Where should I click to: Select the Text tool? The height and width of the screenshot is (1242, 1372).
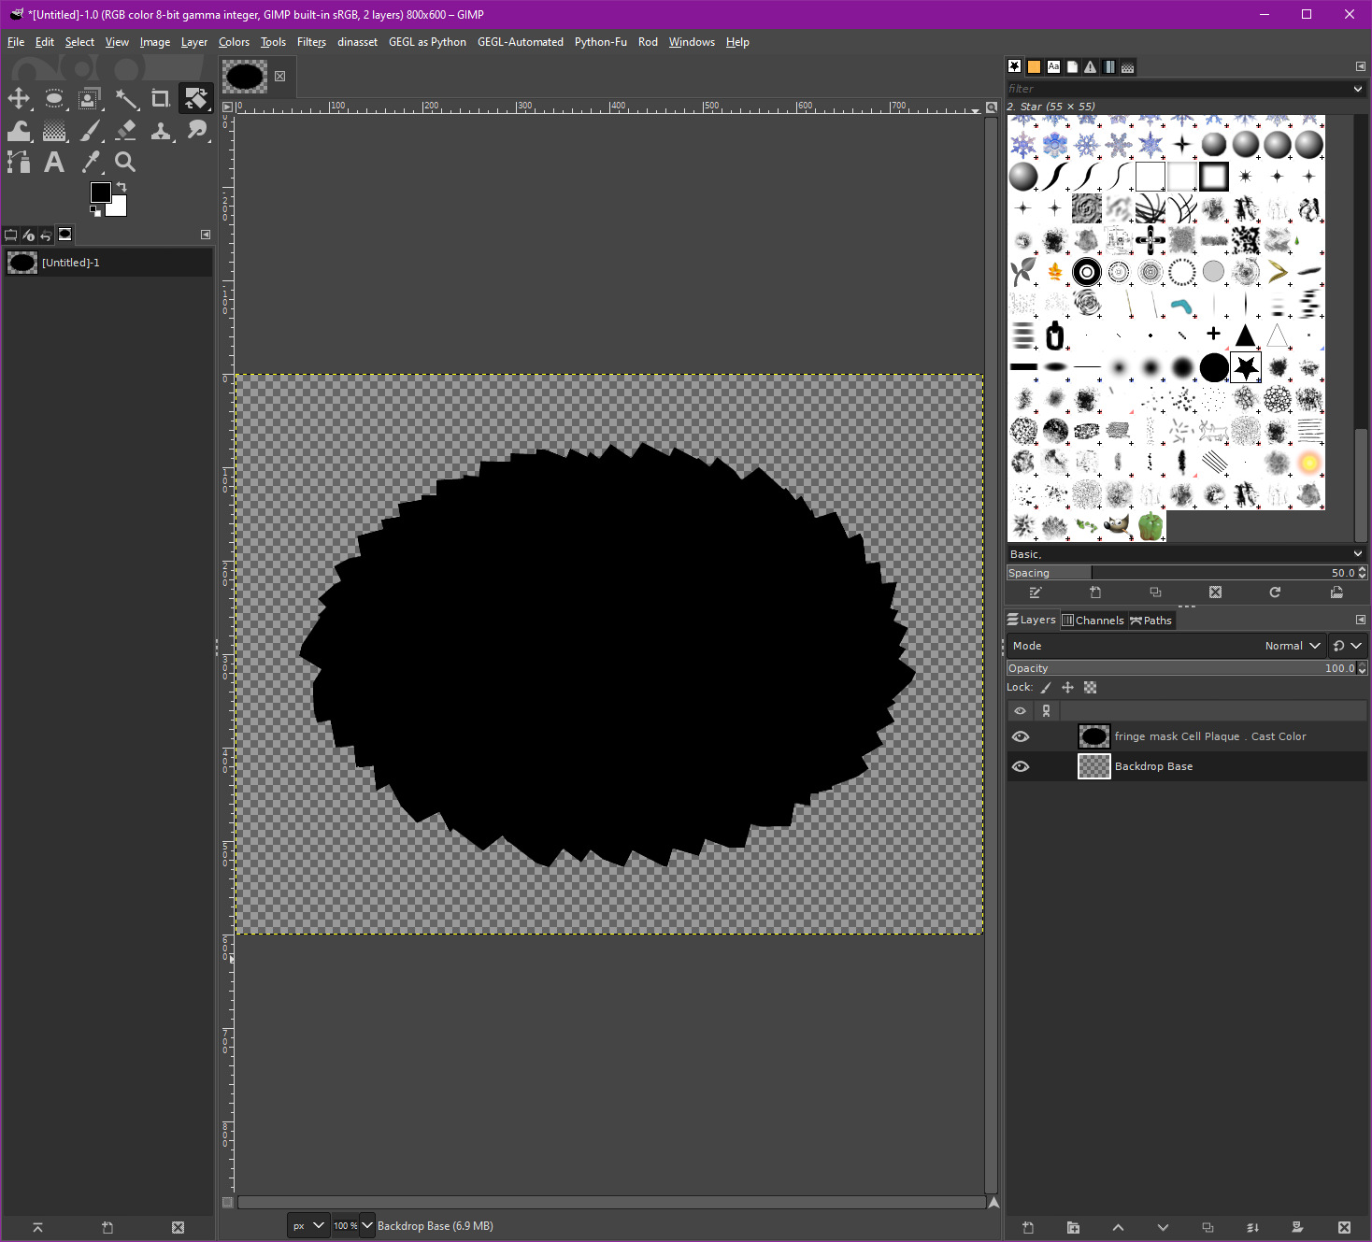[54, 163]
